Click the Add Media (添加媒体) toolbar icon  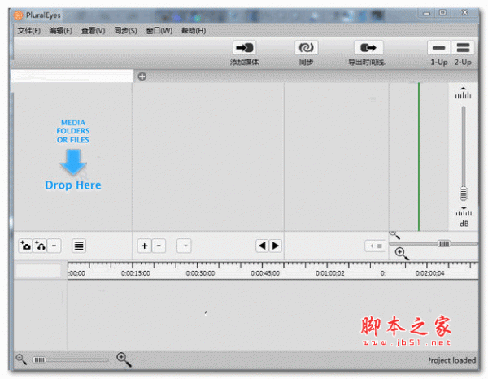point(244,48)
